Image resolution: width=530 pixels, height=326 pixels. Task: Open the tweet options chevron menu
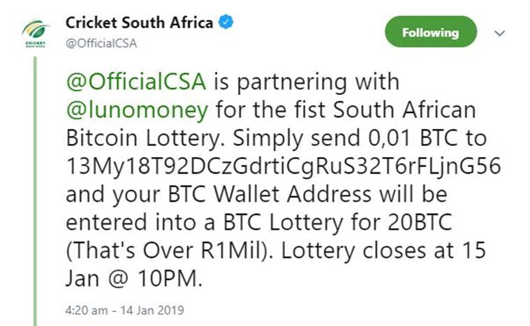[x=500, y=33]
